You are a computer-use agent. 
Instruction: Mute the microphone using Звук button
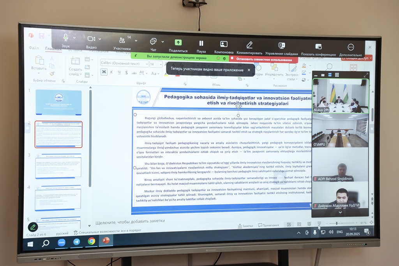point(65,37)
